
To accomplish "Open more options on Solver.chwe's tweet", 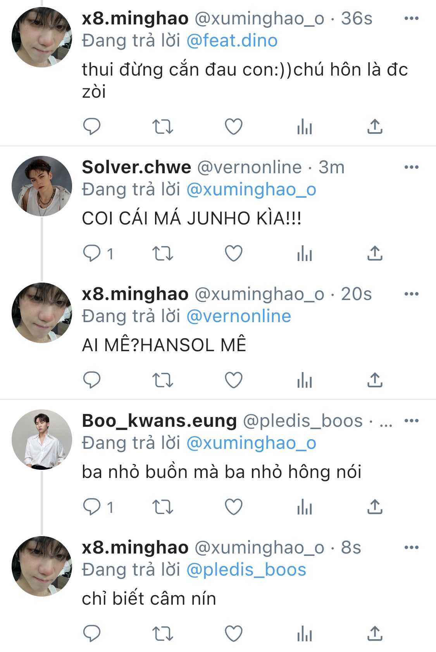I will tap(411, 167).
